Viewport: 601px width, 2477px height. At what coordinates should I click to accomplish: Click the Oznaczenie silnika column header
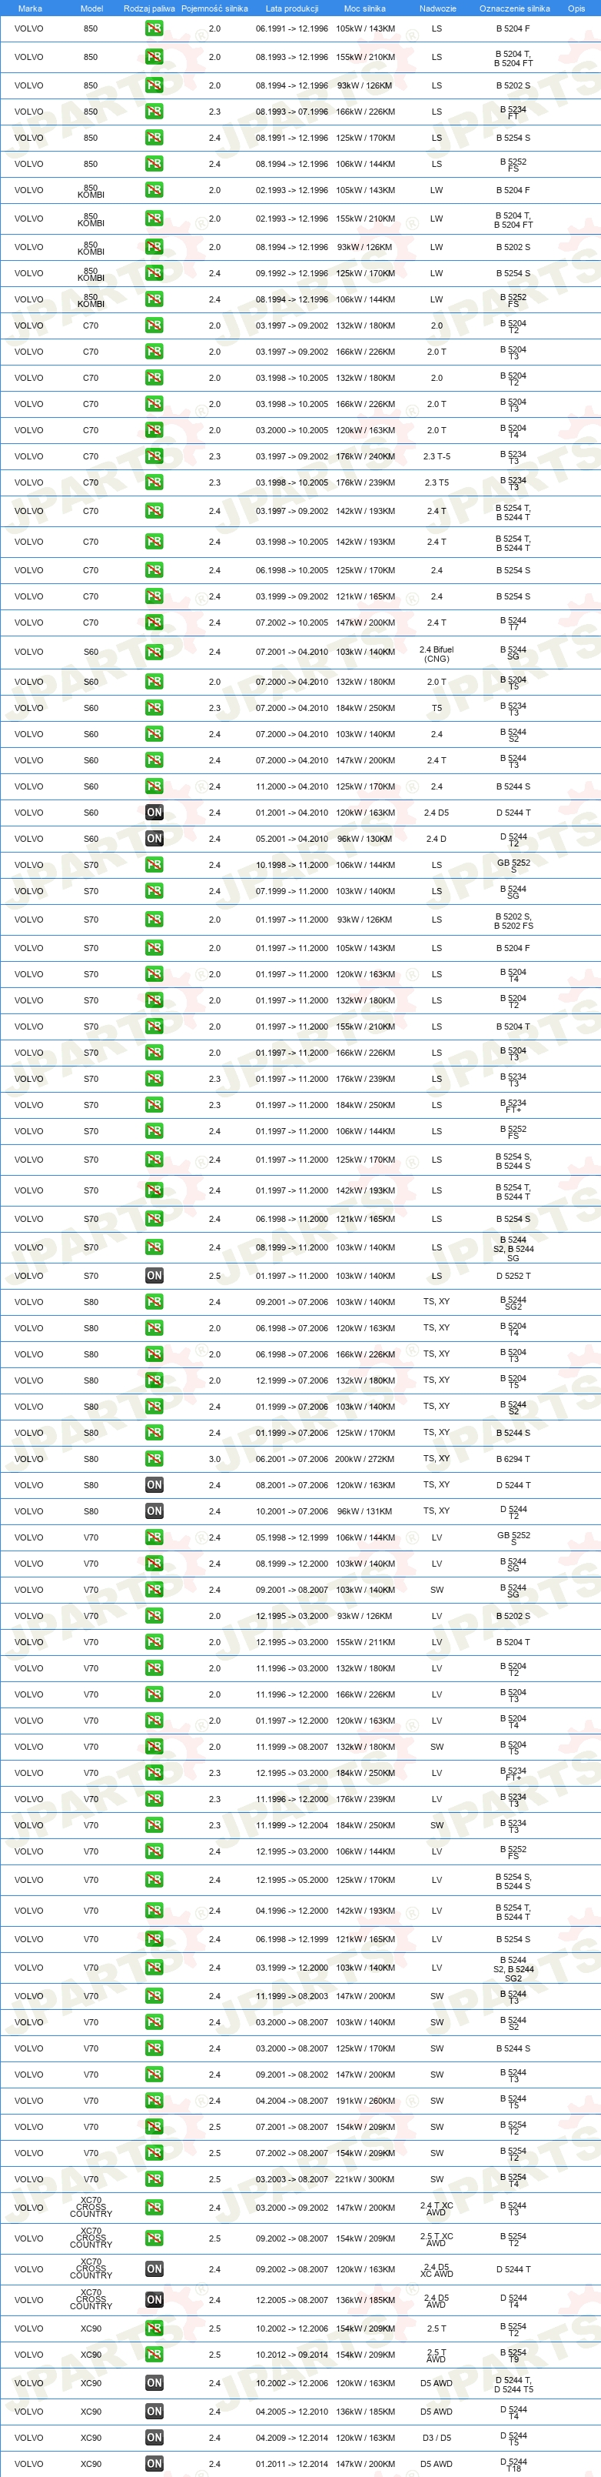point(515,8)
